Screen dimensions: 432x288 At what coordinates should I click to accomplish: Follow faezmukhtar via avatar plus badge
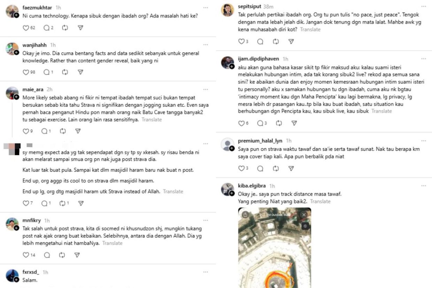click(x=16, y=15)
